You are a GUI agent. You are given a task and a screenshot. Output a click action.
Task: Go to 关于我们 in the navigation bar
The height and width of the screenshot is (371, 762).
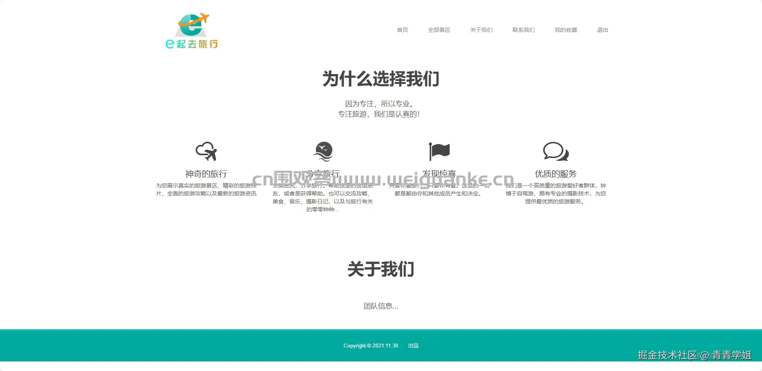481,30
